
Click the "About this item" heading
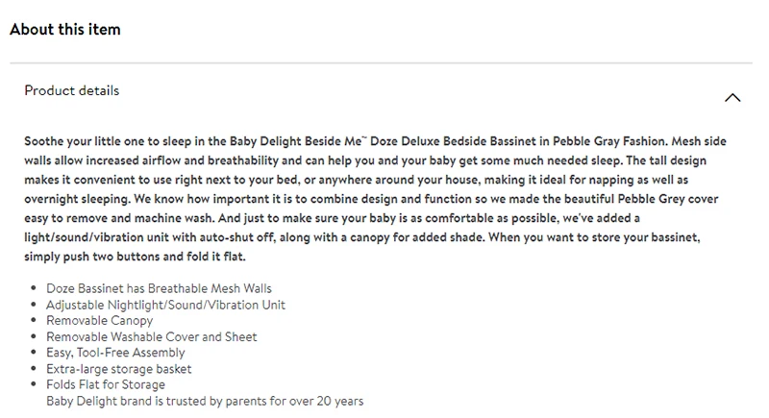click(65, 30)
